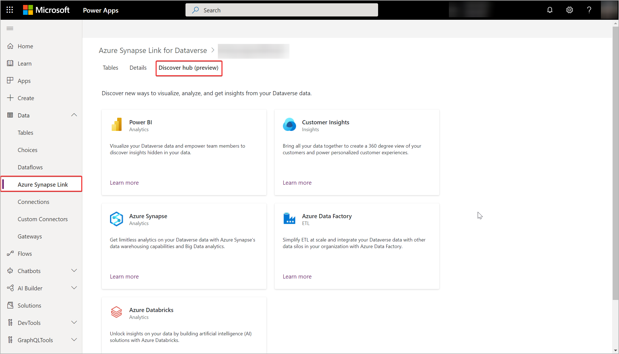Image resolution: width=619 pixels, height=354 pixels.
Task: Click the Azure Data Factory ETL icon
Action: [289, 218]
